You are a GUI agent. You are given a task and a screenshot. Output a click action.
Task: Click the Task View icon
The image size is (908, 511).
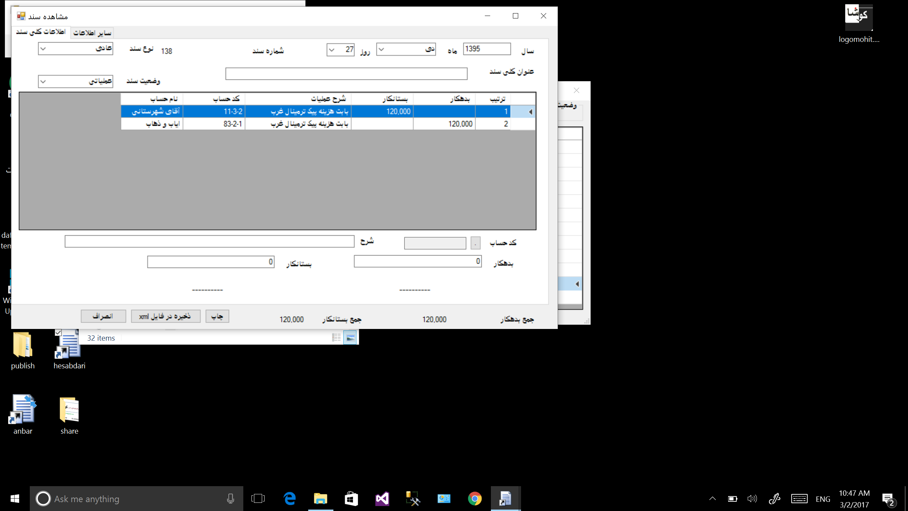(258, 499)
